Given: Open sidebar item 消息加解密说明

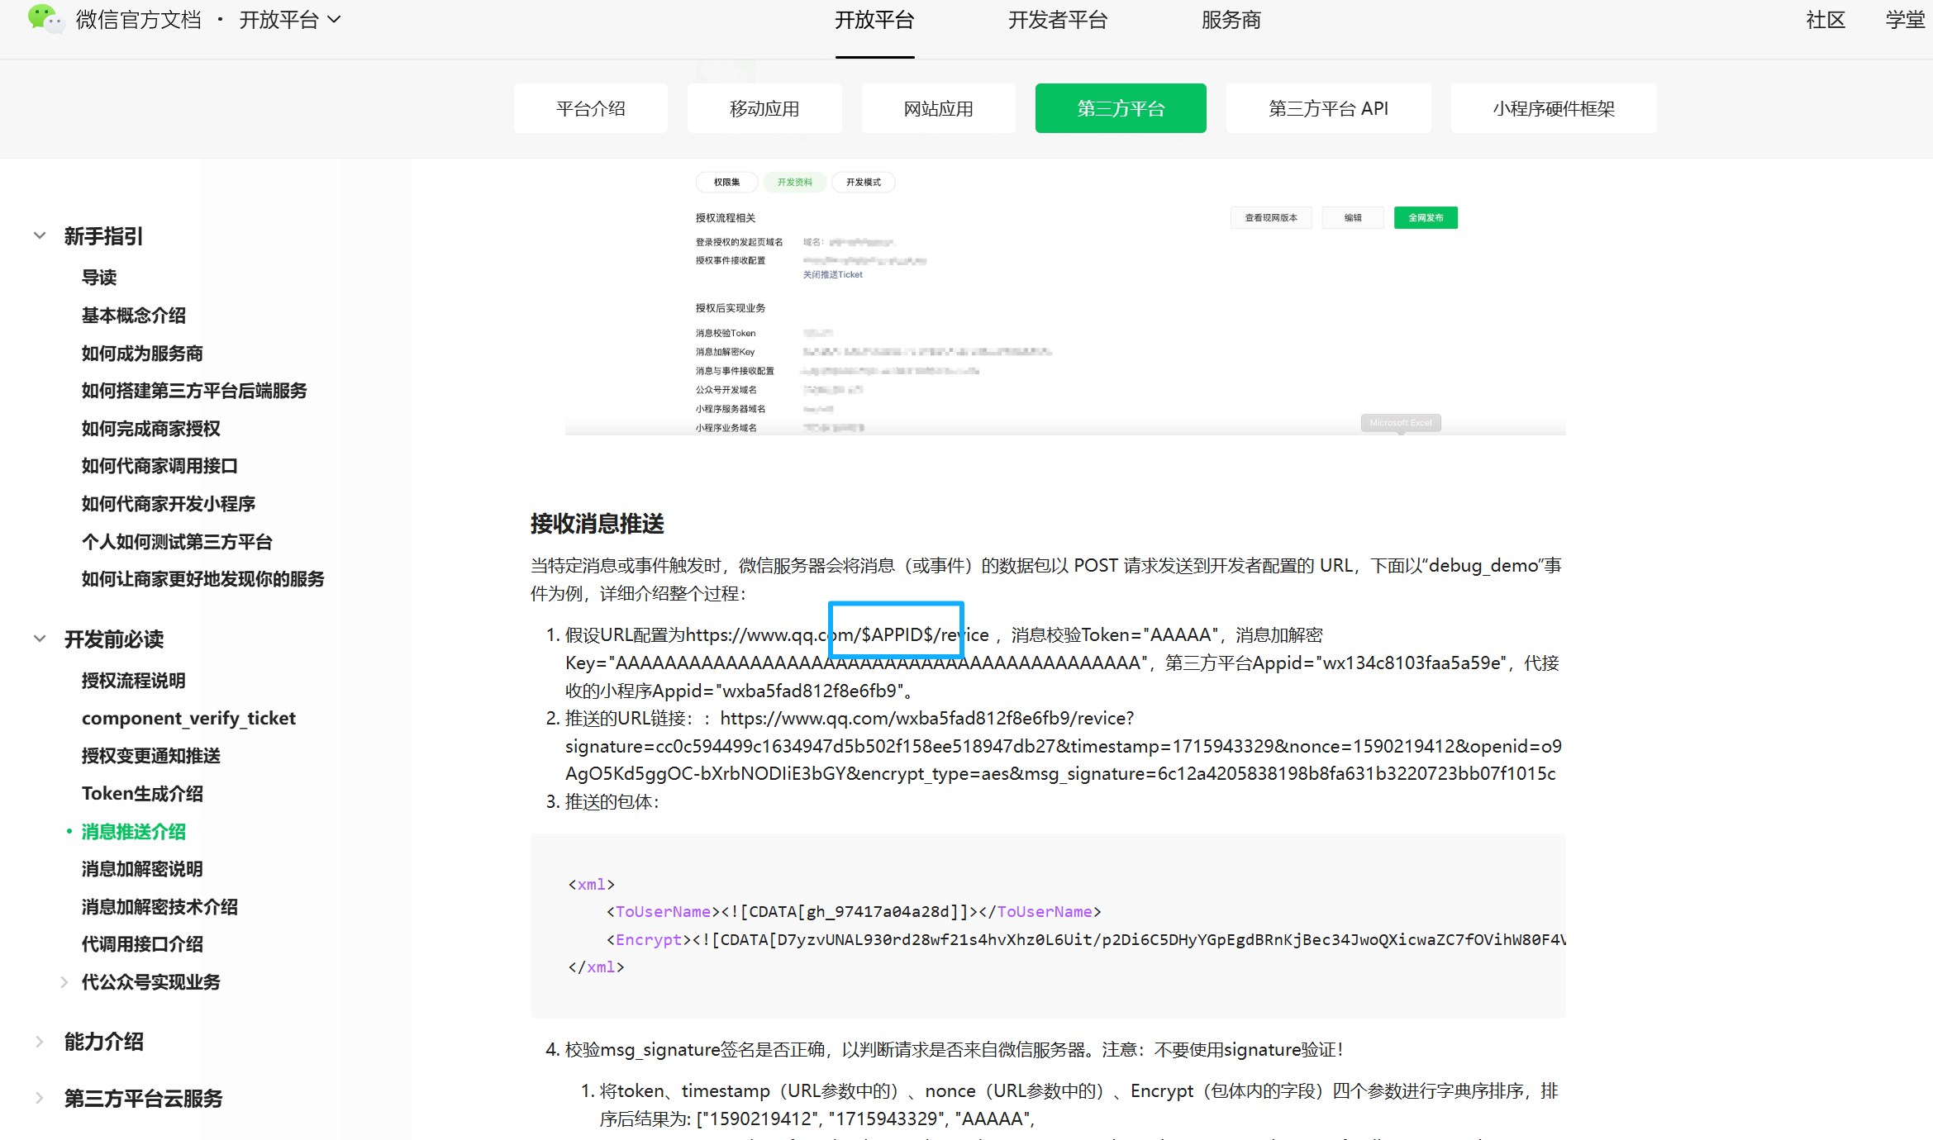Looking at the screenshot, I should pos(142,868).
